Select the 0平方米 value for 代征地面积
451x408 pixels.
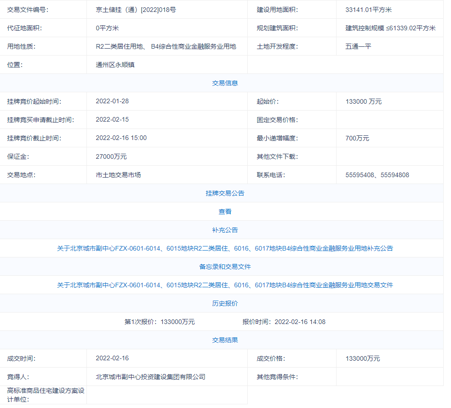tap(107, 28)
